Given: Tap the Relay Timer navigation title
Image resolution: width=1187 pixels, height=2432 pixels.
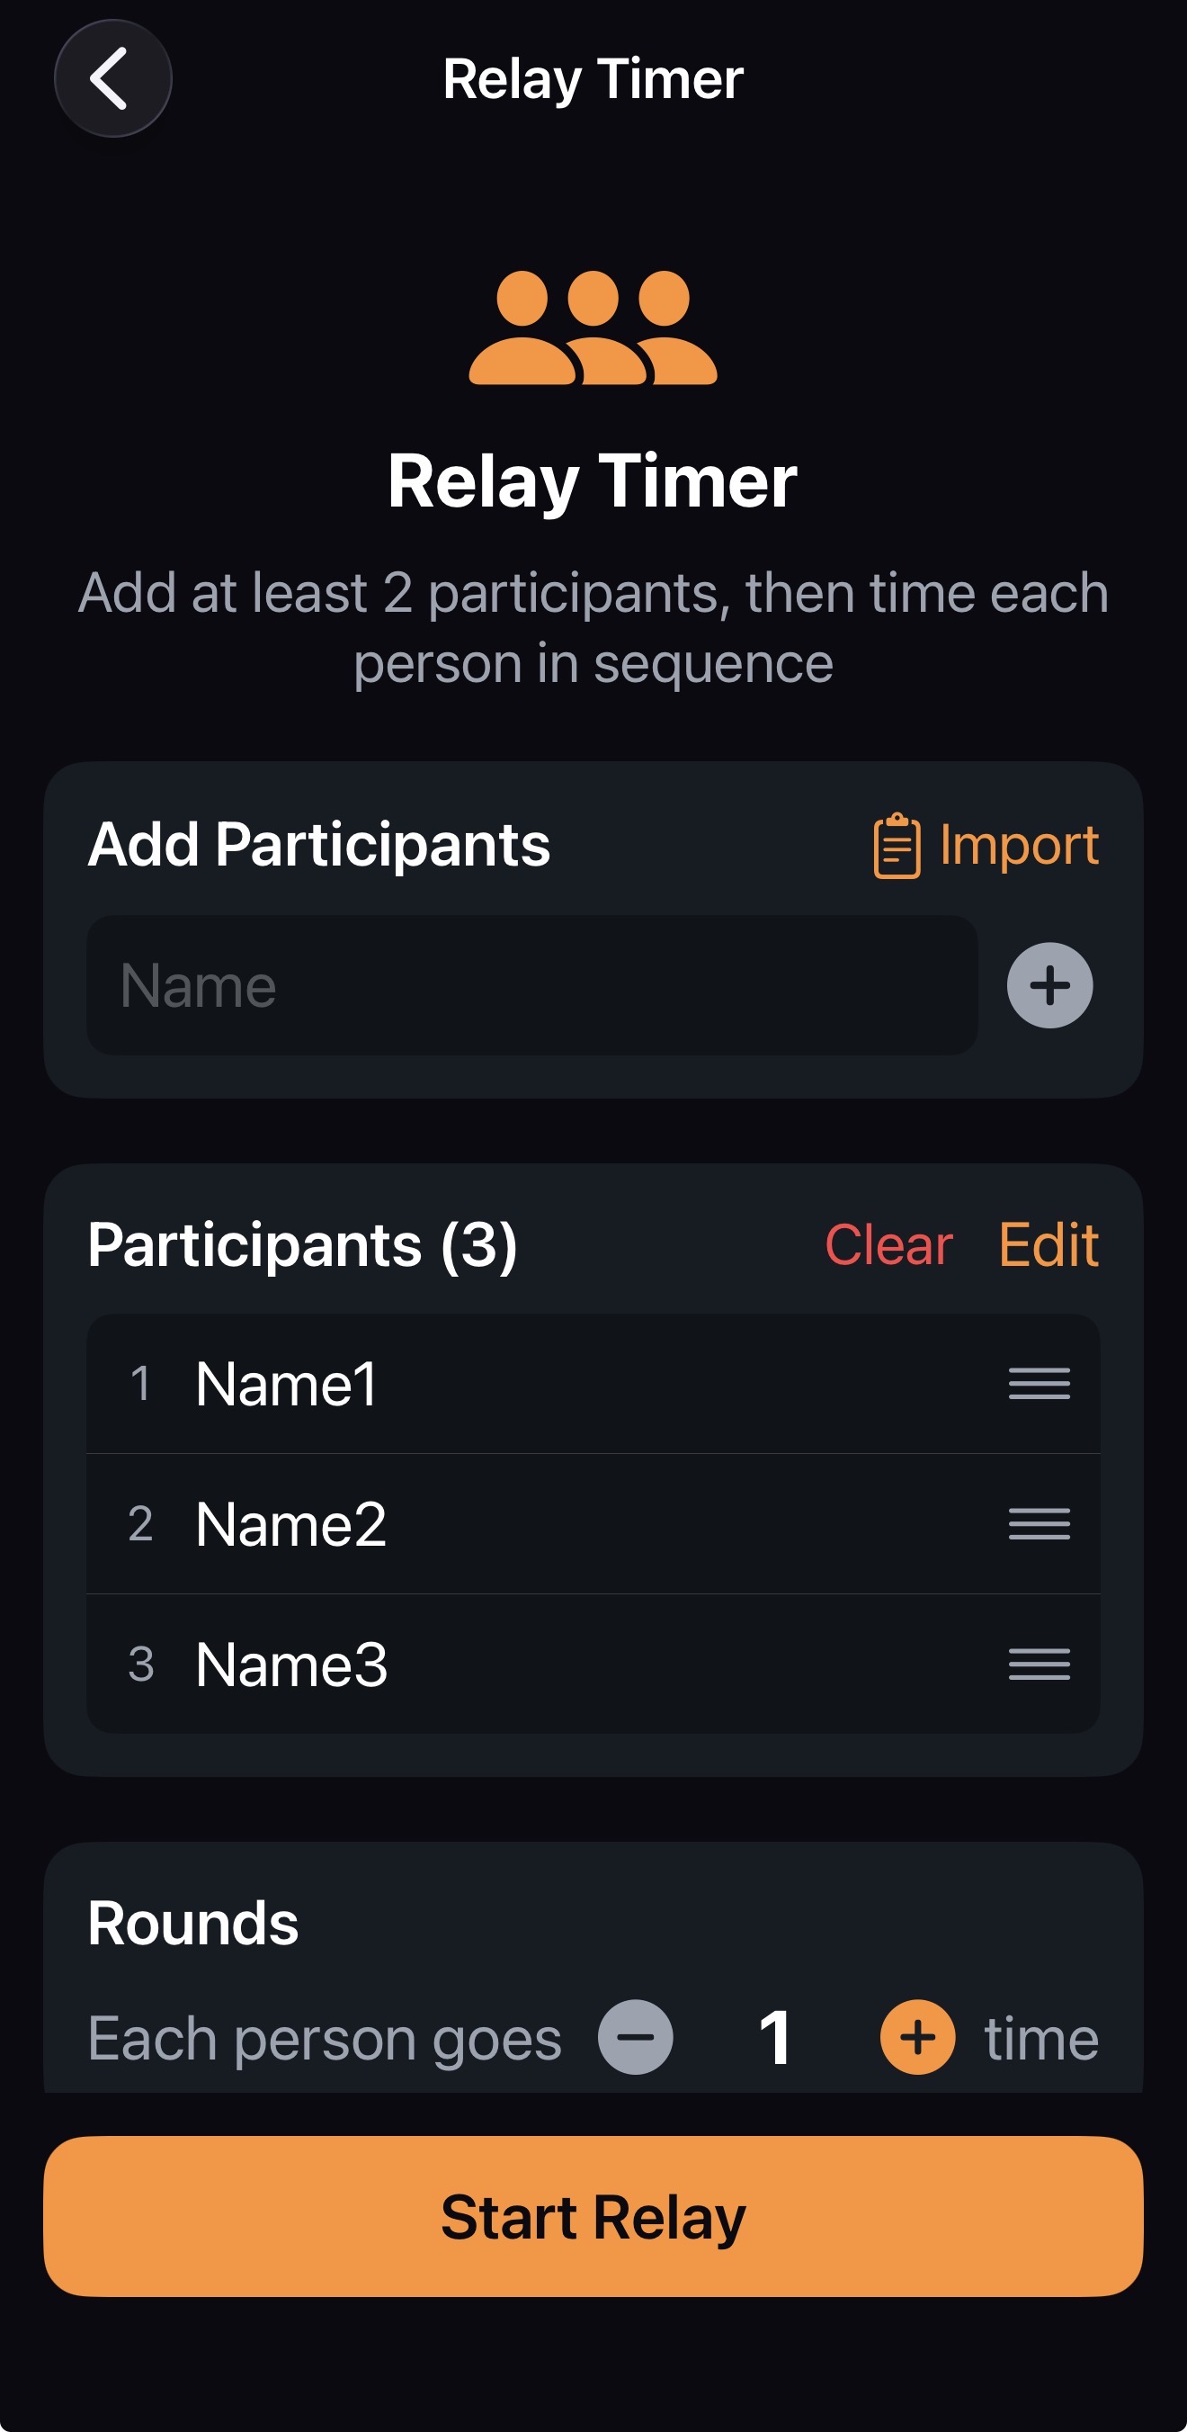Looking at the screenshot, I should pos(593,78).
